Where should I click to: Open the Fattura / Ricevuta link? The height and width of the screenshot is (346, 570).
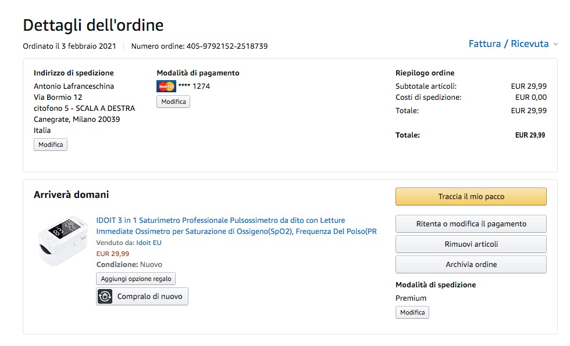pos(508,44)
